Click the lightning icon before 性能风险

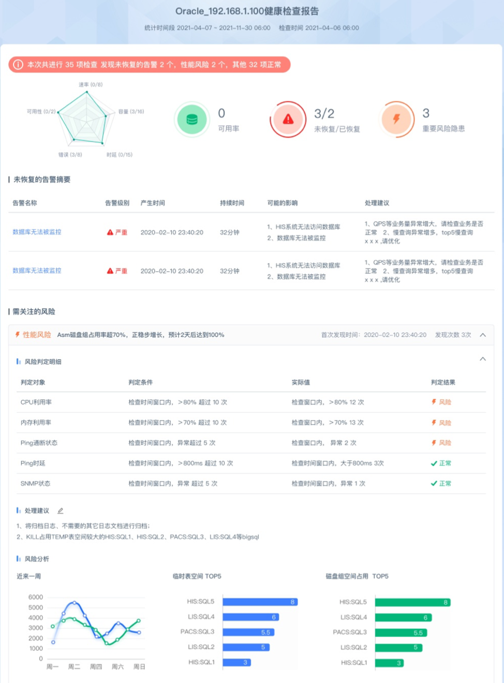pyautogui.click(x=17, y=335)
